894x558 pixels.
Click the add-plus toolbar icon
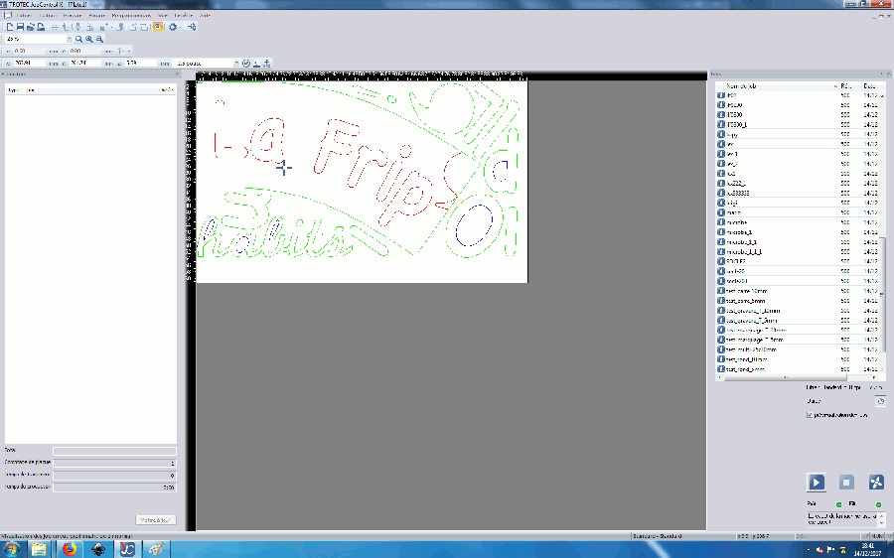click(103, 27)
